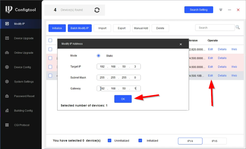Switch to the IPV6 tab

(214, 141)
